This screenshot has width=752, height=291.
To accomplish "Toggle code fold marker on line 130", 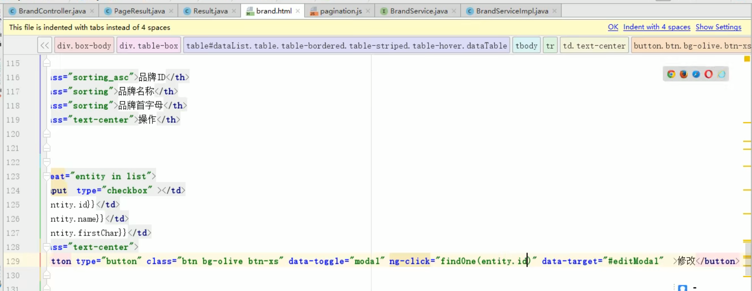I will coord(46,275).
